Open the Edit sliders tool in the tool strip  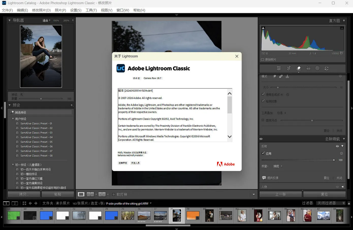coord(279,68)
